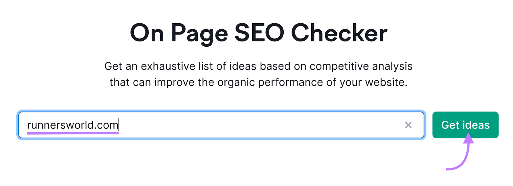The image size is (513, 186).
Task: Remove runnersworld.com via the clear icon
Action: pos(408,125)
